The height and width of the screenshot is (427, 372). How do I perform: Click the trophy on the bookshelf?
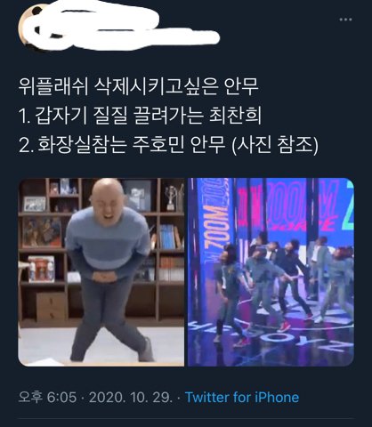coord(172,197)
